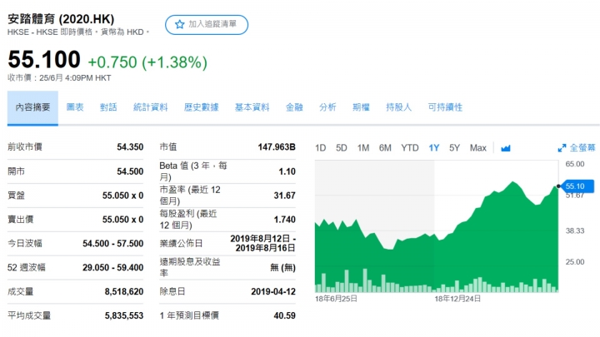
Task: Click the 市盈率 value 31.67
Action: [x=284, y=196]
